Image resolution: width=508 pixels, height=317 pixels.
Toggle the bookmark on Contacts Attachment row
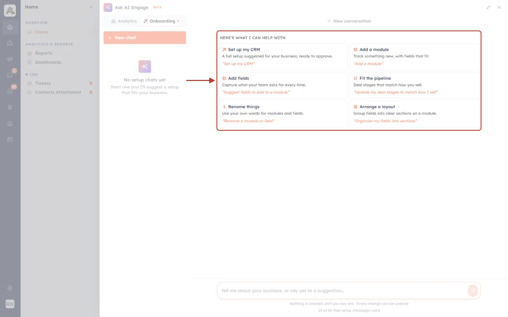(91, 92)
